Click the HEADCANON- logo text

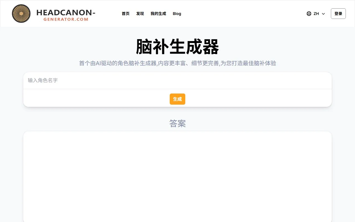tap(66, 12)
